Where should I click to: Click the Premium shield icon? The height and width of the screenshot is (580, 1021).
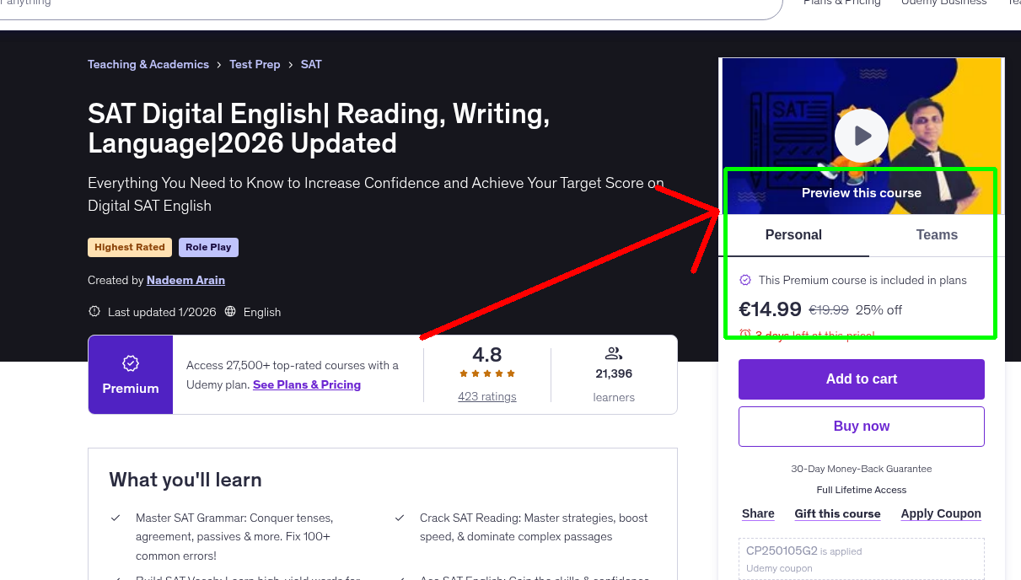click(x=130, y=362)
